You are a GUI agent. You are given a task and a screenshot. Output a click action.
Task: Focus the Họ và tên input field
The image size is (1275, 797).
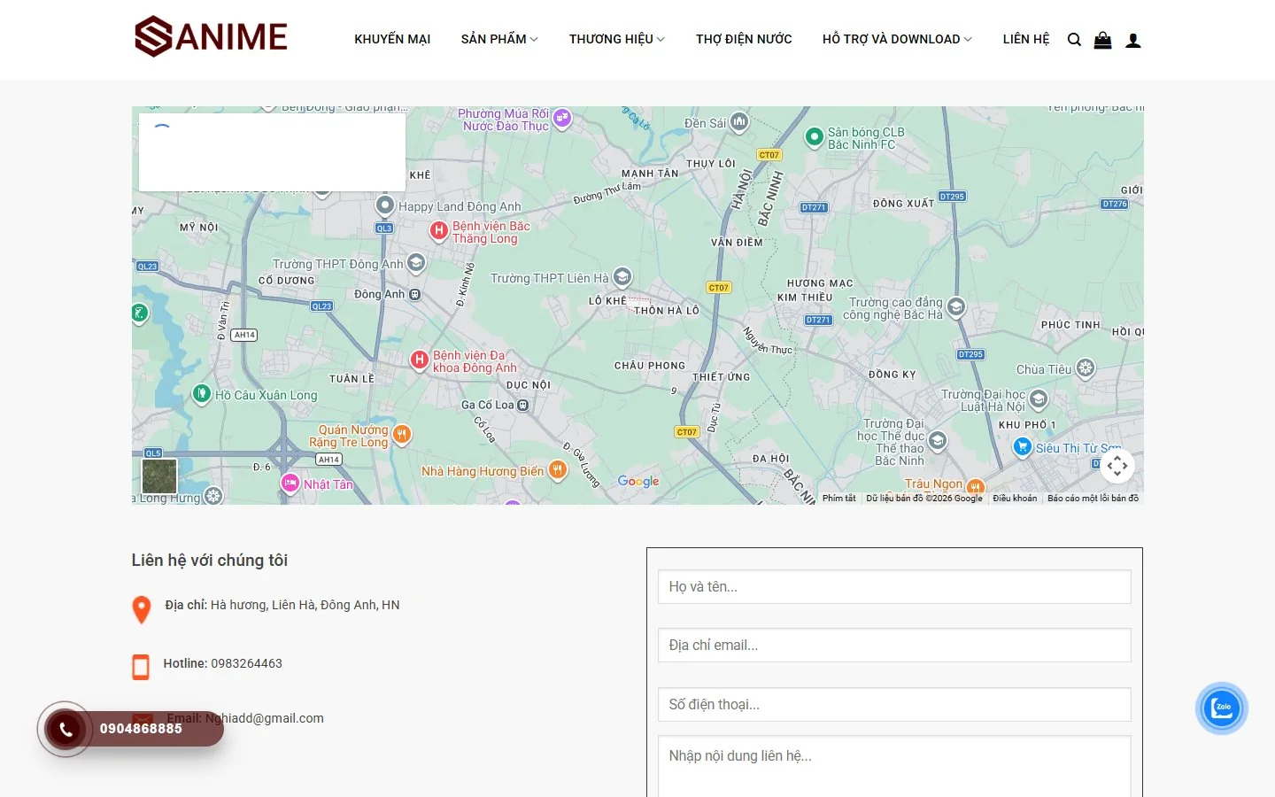[x=894, y=586]
